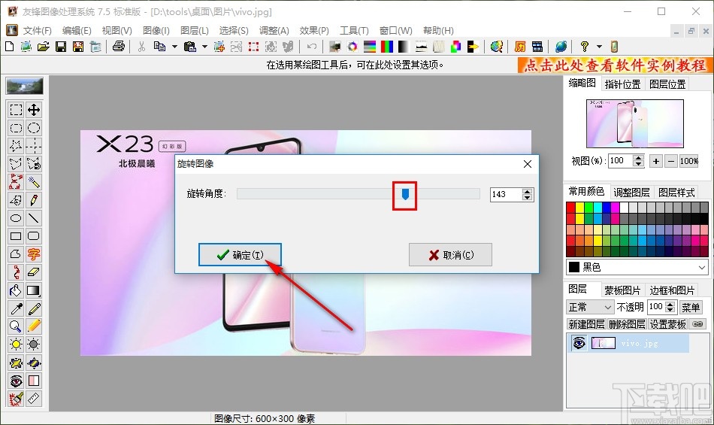
Task: Select the paint bucket fill tool
Action: pos(16,290)
